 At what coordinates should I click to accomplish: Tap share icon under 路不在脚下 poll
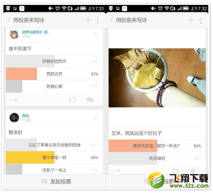pyautogui.click(x=72, y=100)
